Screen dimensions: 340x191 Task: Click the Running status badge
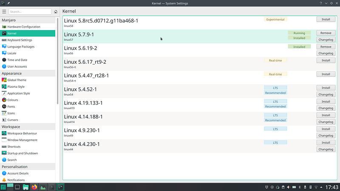[x=299, y=33]
